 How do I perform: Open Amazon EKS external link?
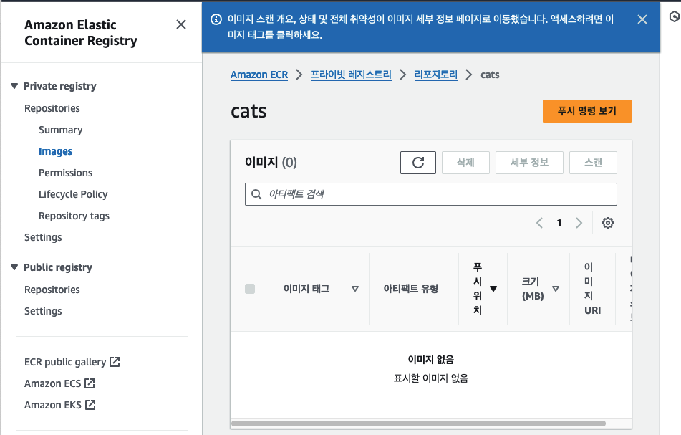point(60,405)
